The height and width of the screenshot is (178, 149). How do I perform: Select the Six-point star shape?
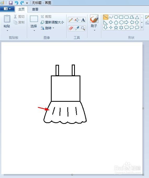[x=121, y=28]
